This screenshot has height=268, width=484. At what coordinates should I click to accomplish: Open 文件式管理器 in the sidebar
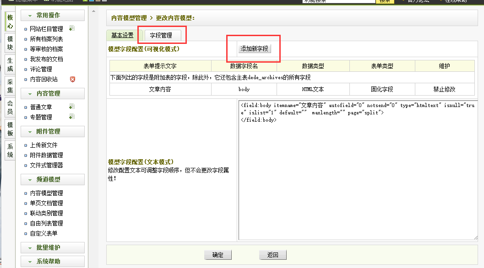(46, 165)
